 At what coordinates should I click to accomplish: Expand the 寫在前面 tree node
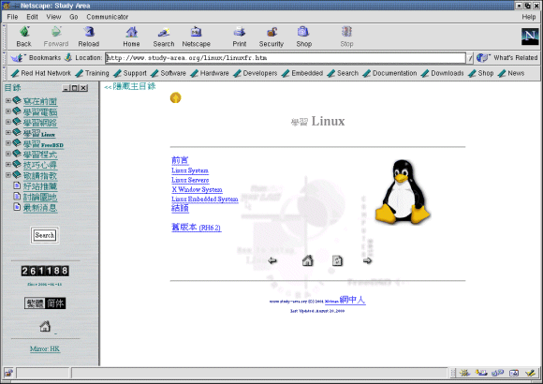click(x=8, y=100)
